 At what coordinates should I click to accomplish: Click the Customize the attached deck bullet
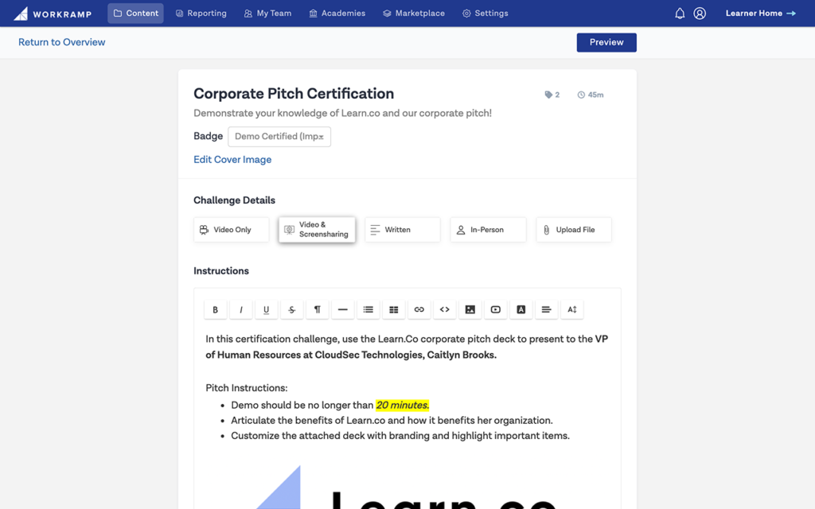[400, 436]
